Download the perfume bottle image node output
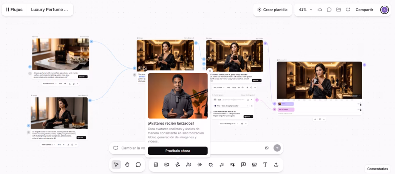Viewport: 395px width, 174px height. tap(70, 84)
